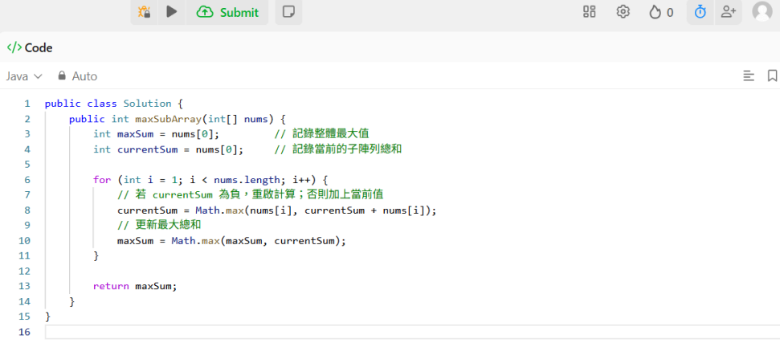Run the code with play button
The height and width of the screenshot is (347, 780).
pos(172,11)
